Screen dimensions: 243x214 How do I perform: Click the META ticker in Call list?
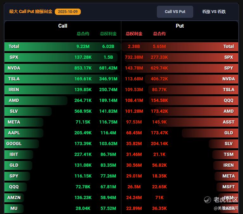14,122
